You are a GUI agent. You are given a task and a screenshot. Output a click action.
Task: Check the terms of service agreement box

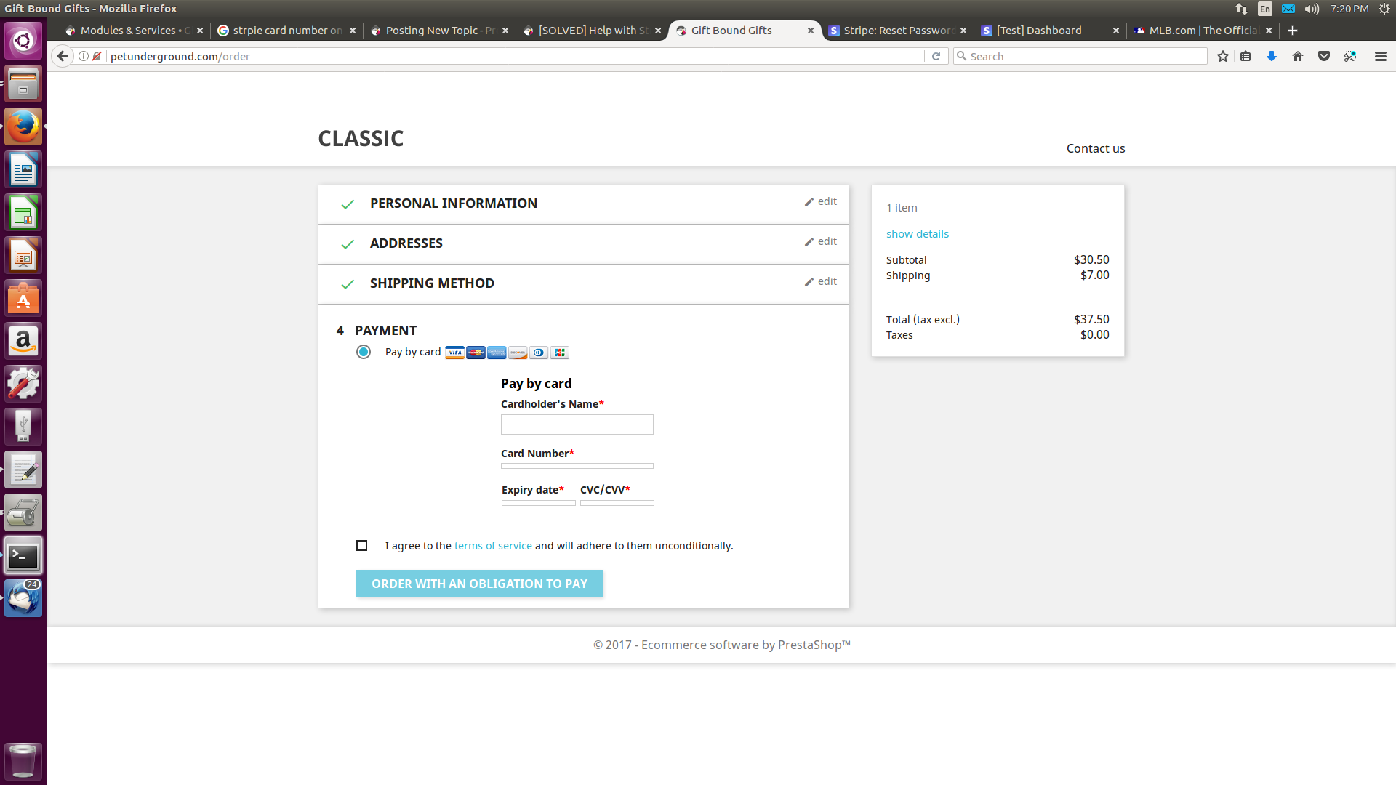point(361,546)
